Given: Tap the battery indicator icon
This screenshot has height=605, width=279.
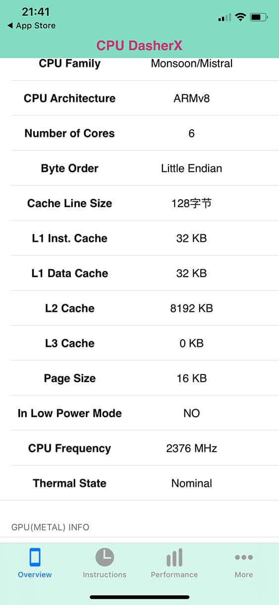Looking at the screenshot, I should click(x=259, y=17).
